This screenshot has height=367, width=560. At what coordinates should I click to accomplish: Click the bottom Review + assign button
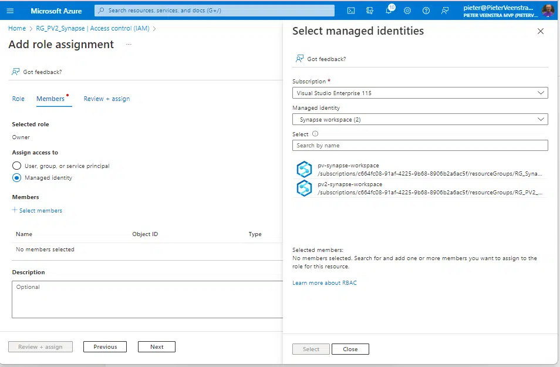(x=41, y=346)
